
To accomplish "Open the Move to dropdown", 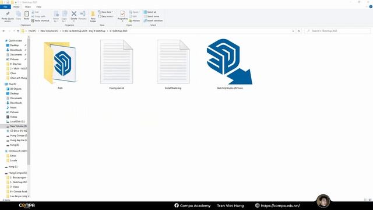I will 56,16.
